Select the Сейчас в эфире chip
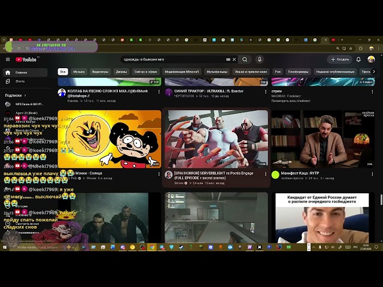Screen dimensions: 383x287 tap(146, 72)
